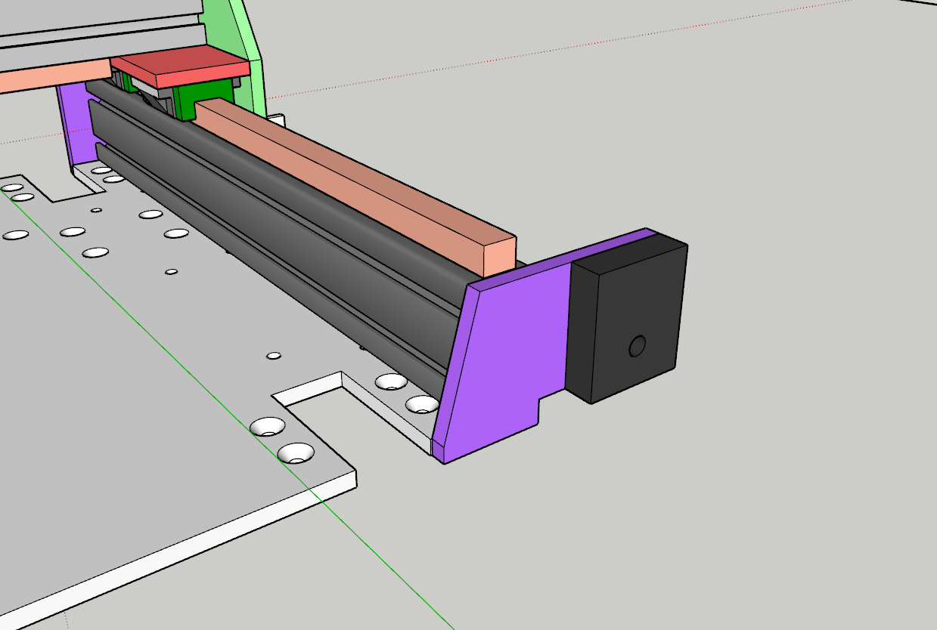Click the circular hole on black motor block

[x=637, y=347]
